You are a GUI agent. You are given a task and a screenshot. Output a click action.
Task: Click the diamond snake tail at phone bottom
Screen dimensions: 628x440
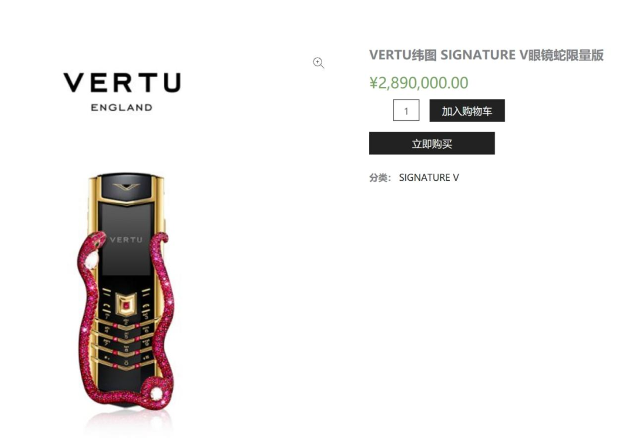tap(156, 394)
